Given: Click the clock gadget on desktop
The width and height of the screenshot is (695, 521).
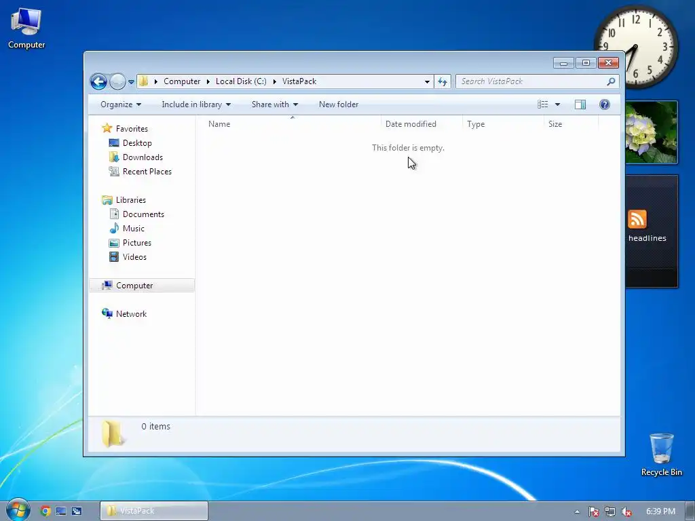Looking at the screenshot, I should (635, 46).
